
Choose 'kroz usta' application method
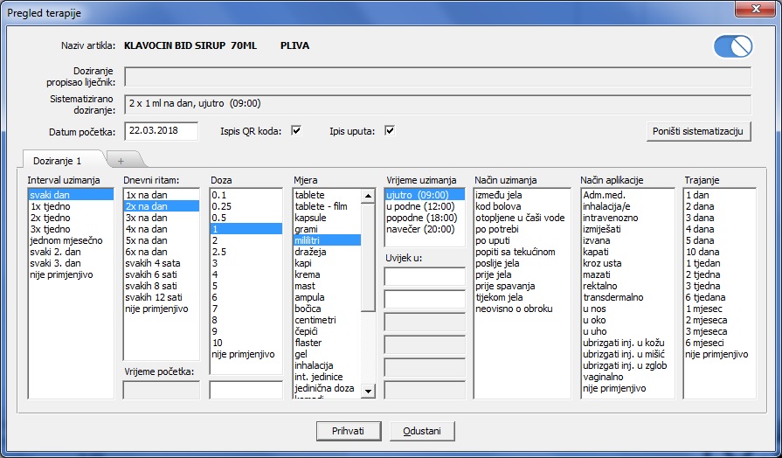[x=627, y=263]
